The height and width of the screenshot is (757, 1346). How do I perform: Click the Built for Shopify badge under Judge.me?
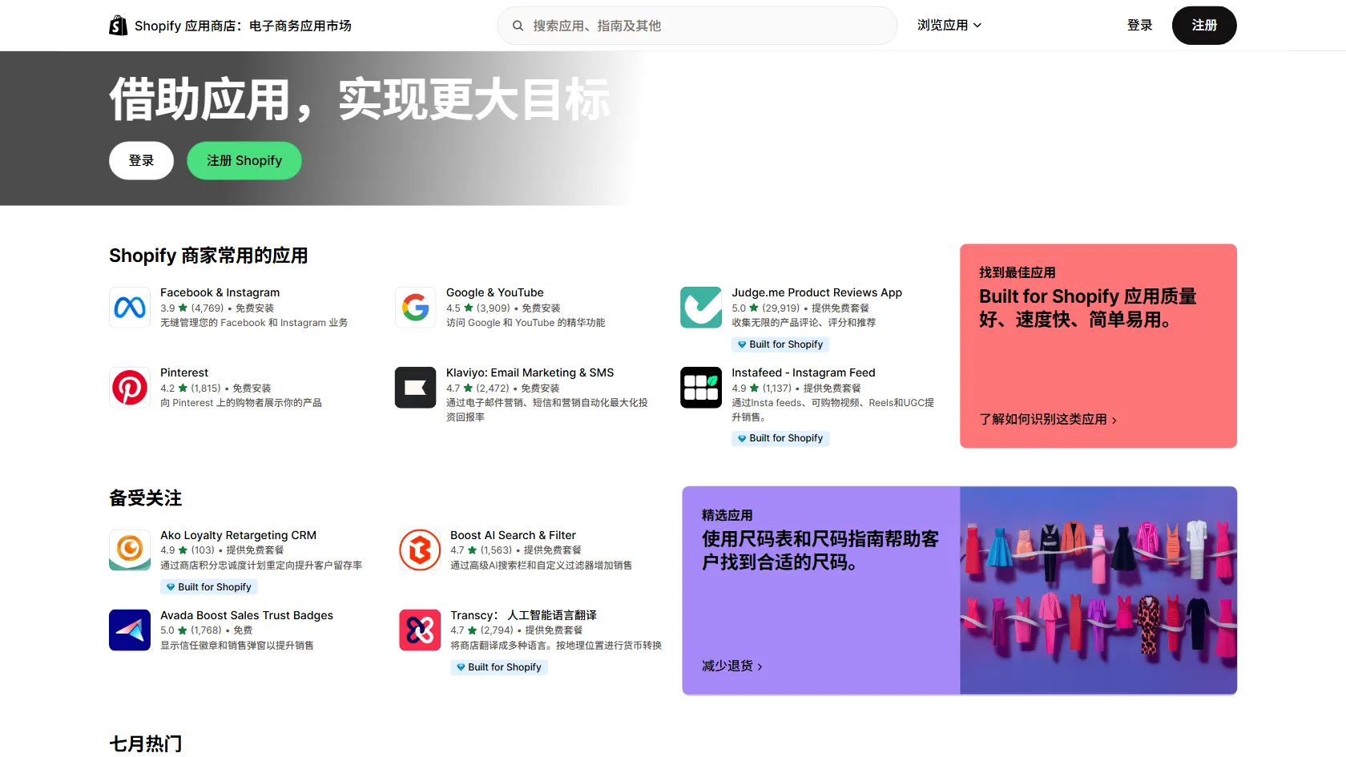coord(780,344)
